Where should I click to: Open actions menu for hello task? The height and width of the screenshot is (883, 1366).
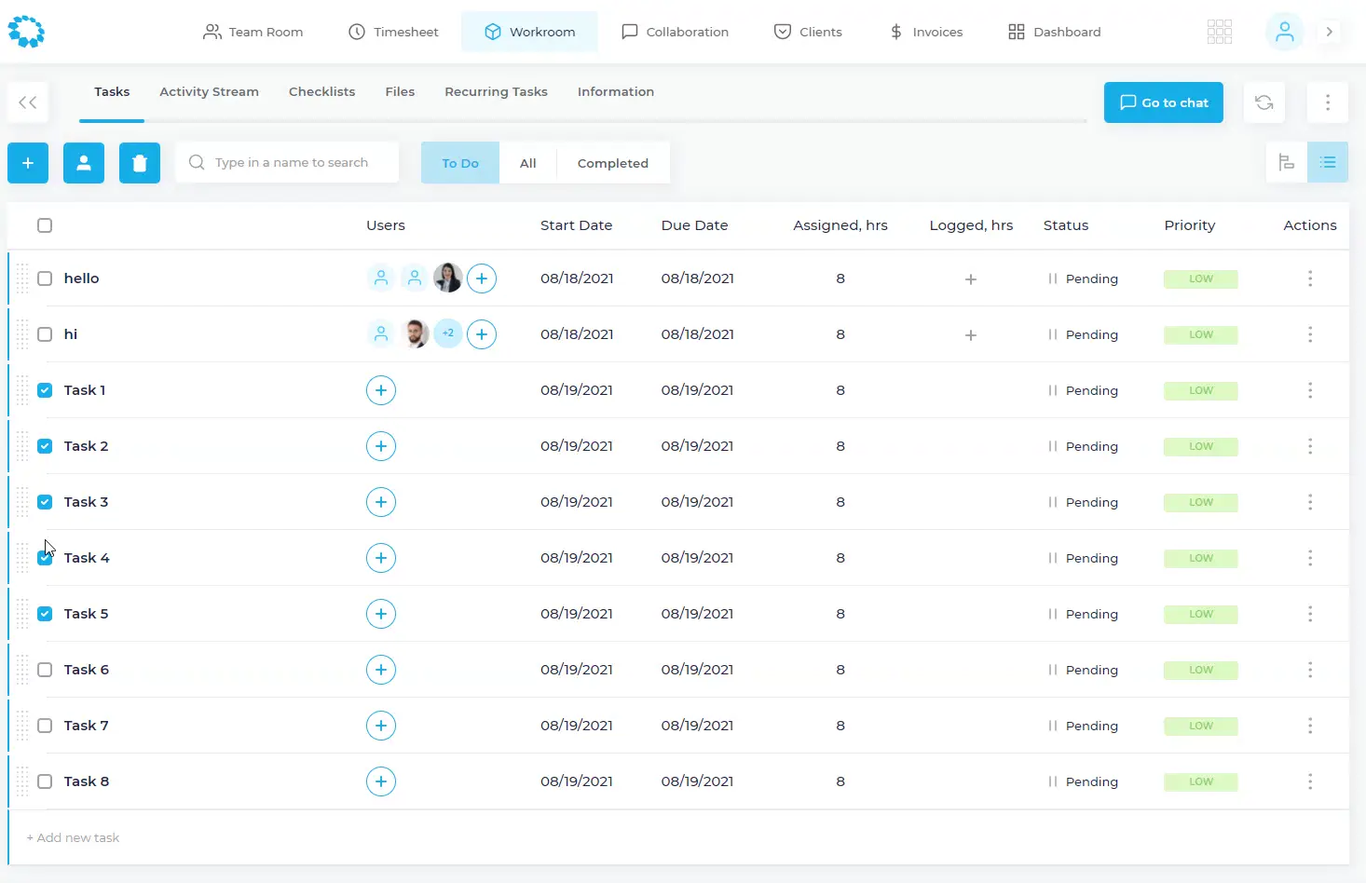click(1309, 278)
